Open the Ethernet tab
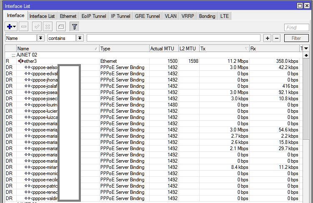313x203 pixels. point(68,16)
